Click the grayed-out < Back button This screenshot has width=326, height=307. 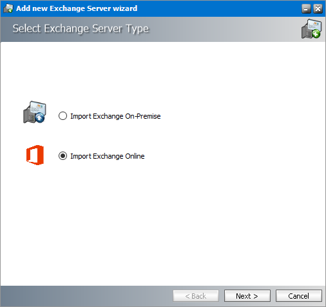[x=196, y=296]
